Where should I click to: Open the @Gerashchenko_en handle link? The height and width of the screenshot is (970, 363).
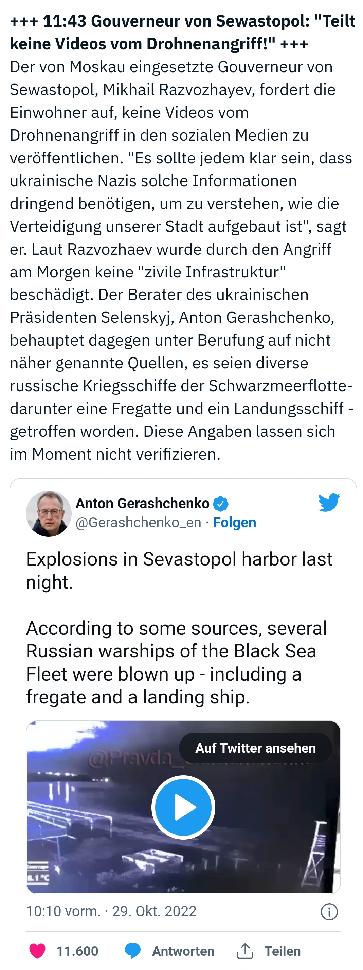click(138, 523)
